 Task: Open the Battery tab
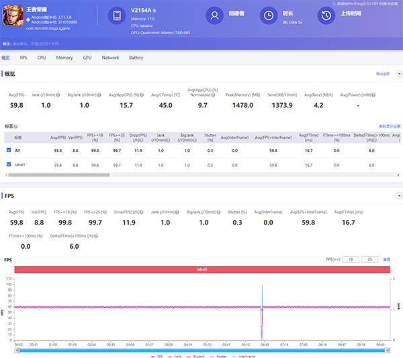[136, 58]
